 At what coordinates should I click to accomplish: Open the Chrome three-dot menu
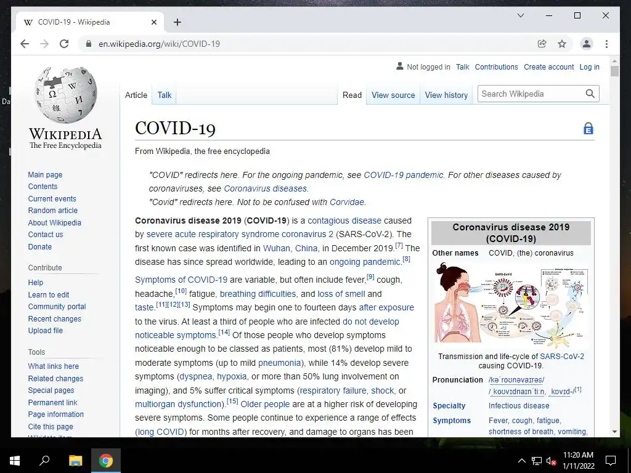click(606, 44)
